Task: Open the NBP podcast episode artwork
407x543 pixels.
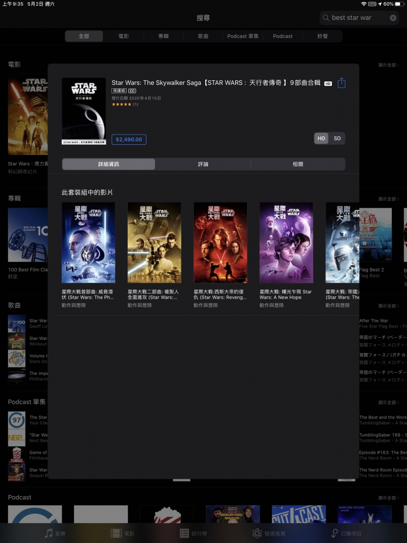Action: [16, 438]
